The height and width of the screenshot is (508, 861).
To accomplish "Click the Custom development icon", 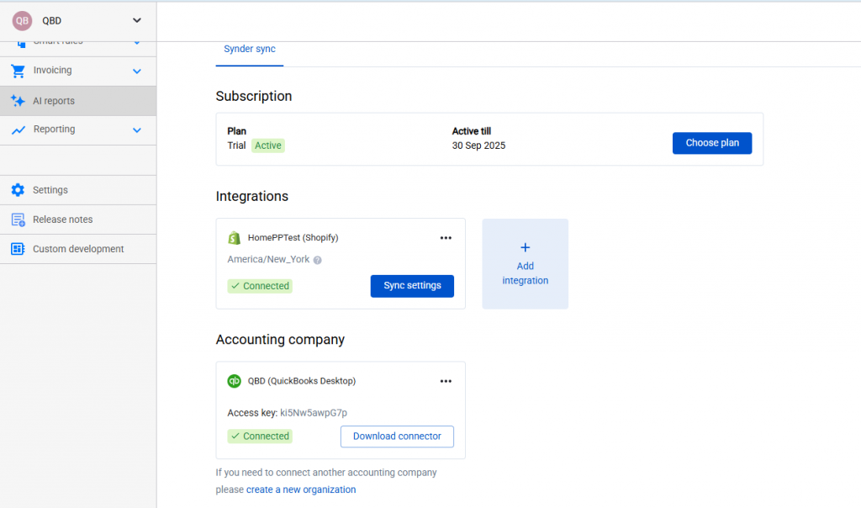I will 18,249.
